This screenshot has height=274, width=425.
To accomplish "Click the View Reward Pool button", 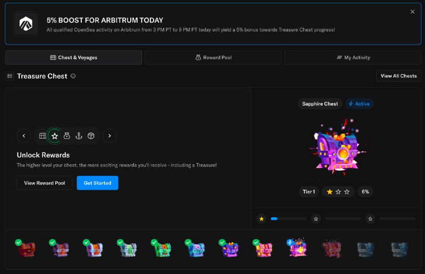I will [45, 183].
